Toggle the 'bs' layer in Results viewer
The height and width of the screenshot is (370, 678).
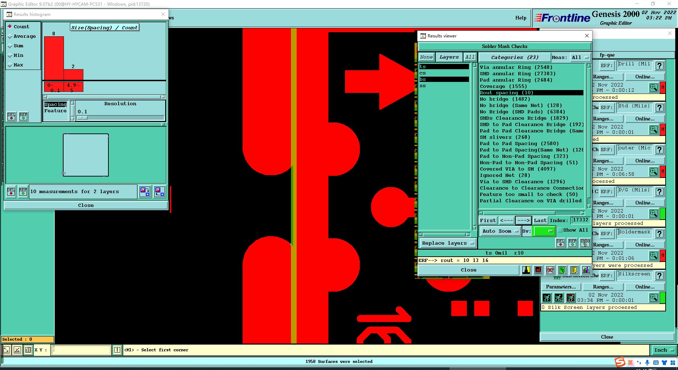[x=444, y=79]
